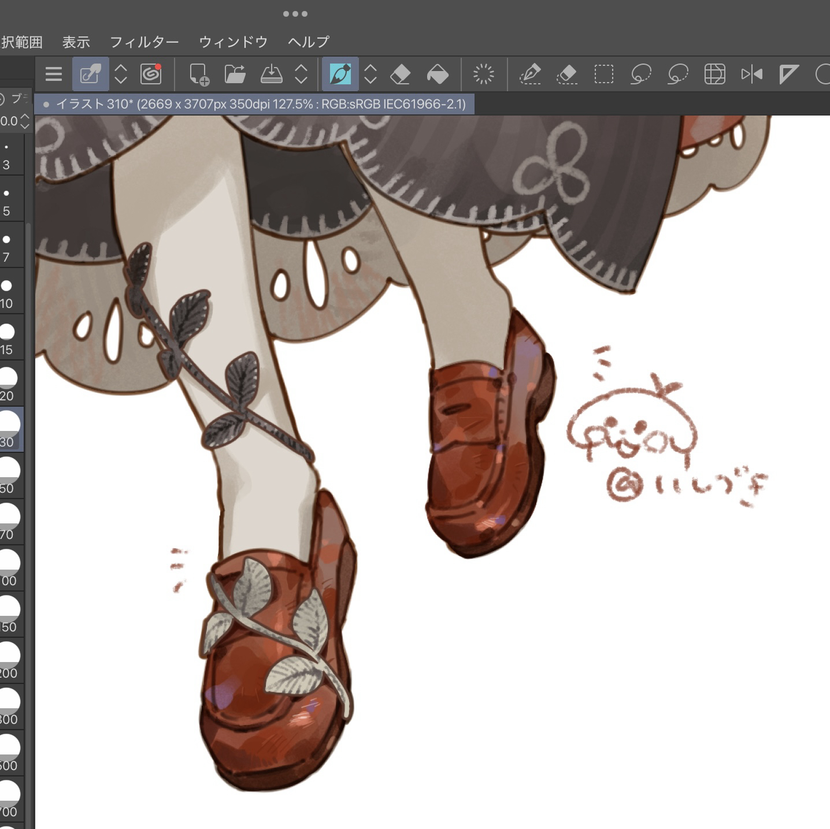Click the Mesh transformation icon
This screenshot has height=829, width=830.
pos(714,74)
